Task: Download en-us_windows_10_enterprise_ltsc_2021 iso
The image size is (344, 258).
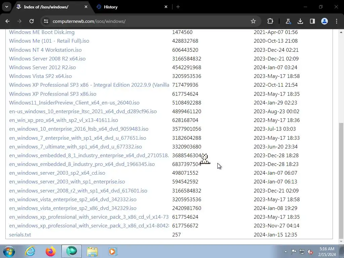Action: pyautogui.click(x=83, y=112)
